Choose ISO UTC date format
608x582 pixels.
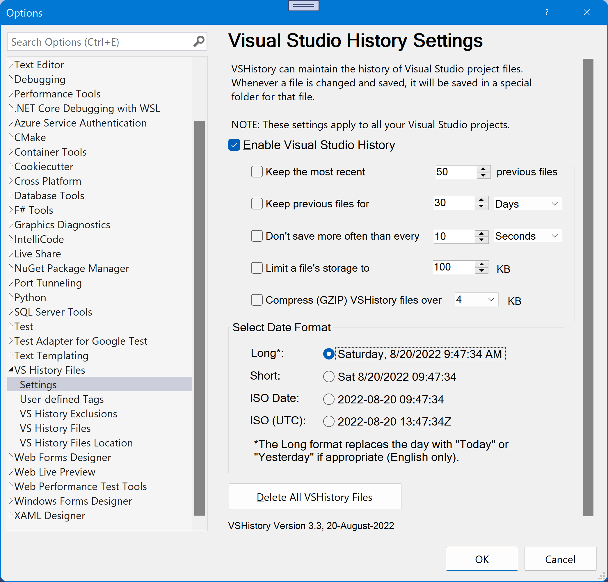tap(328, 421)
